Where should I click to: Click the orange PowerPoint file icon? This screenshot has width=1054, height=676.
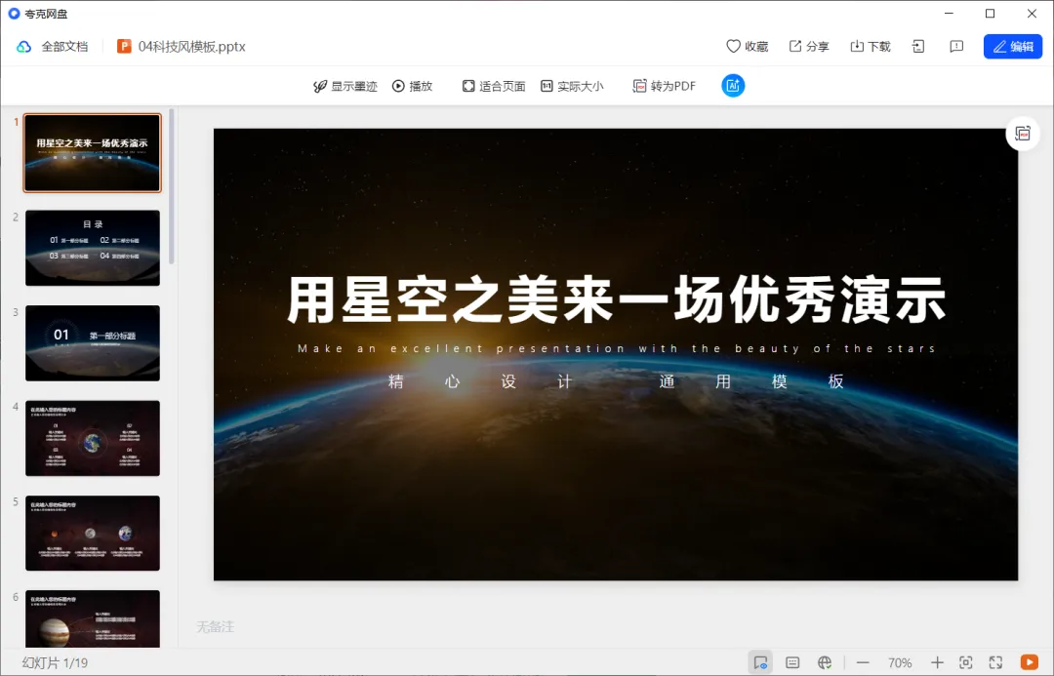(124, 47)
